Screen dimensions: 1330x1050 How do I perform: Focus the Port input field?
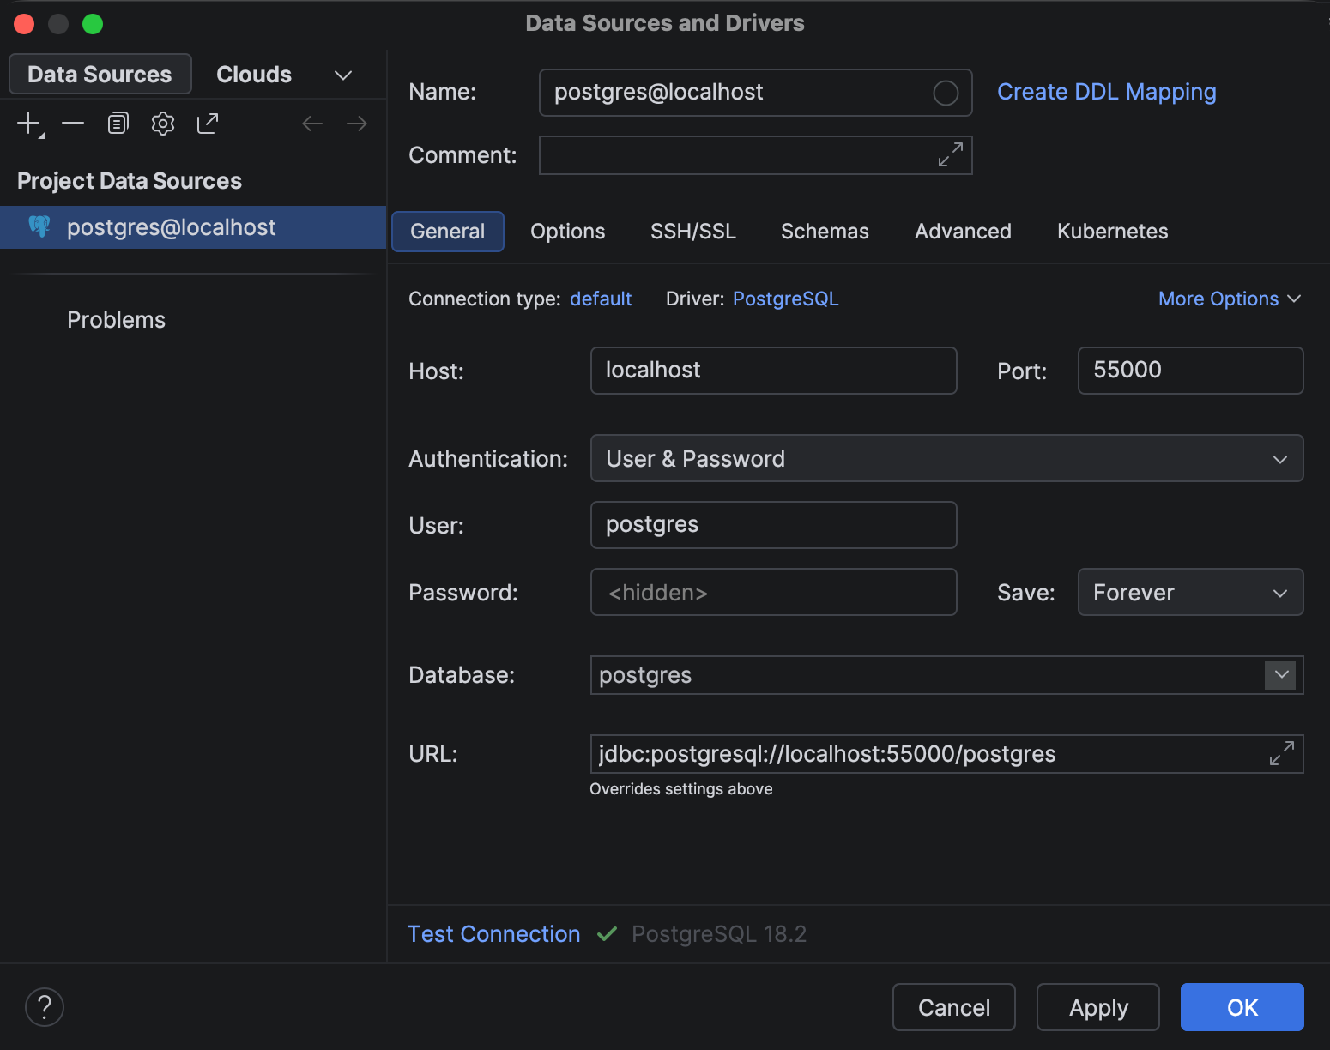coord(1190,371)
